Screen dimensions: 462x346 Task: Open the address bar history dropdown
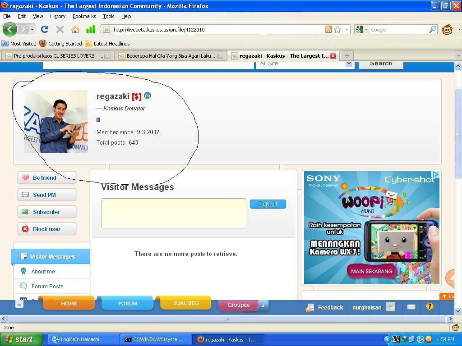pos(347,29)
